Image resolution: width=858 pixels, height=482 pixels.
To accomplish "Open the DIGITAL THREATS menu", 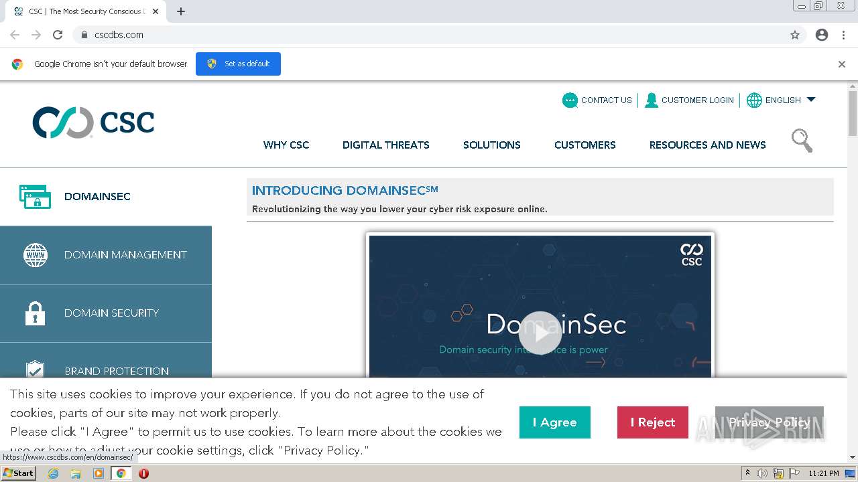I will pos(386,145).
